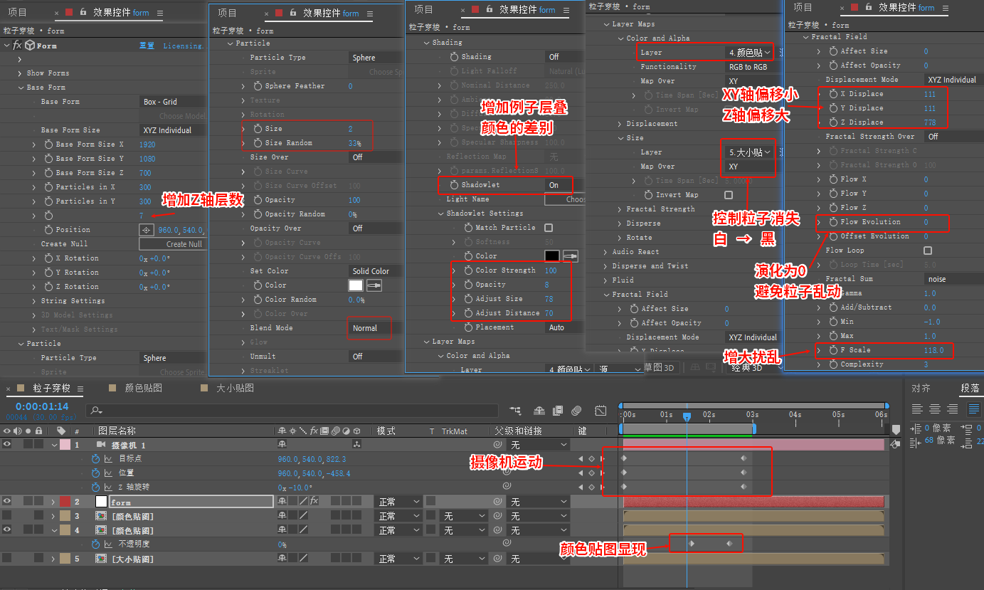Image resolution: width=984 pixels, height=590 pixels.
Task: Pick the eyedropper beside Particle Color swatch
Action: coord(374,285)
